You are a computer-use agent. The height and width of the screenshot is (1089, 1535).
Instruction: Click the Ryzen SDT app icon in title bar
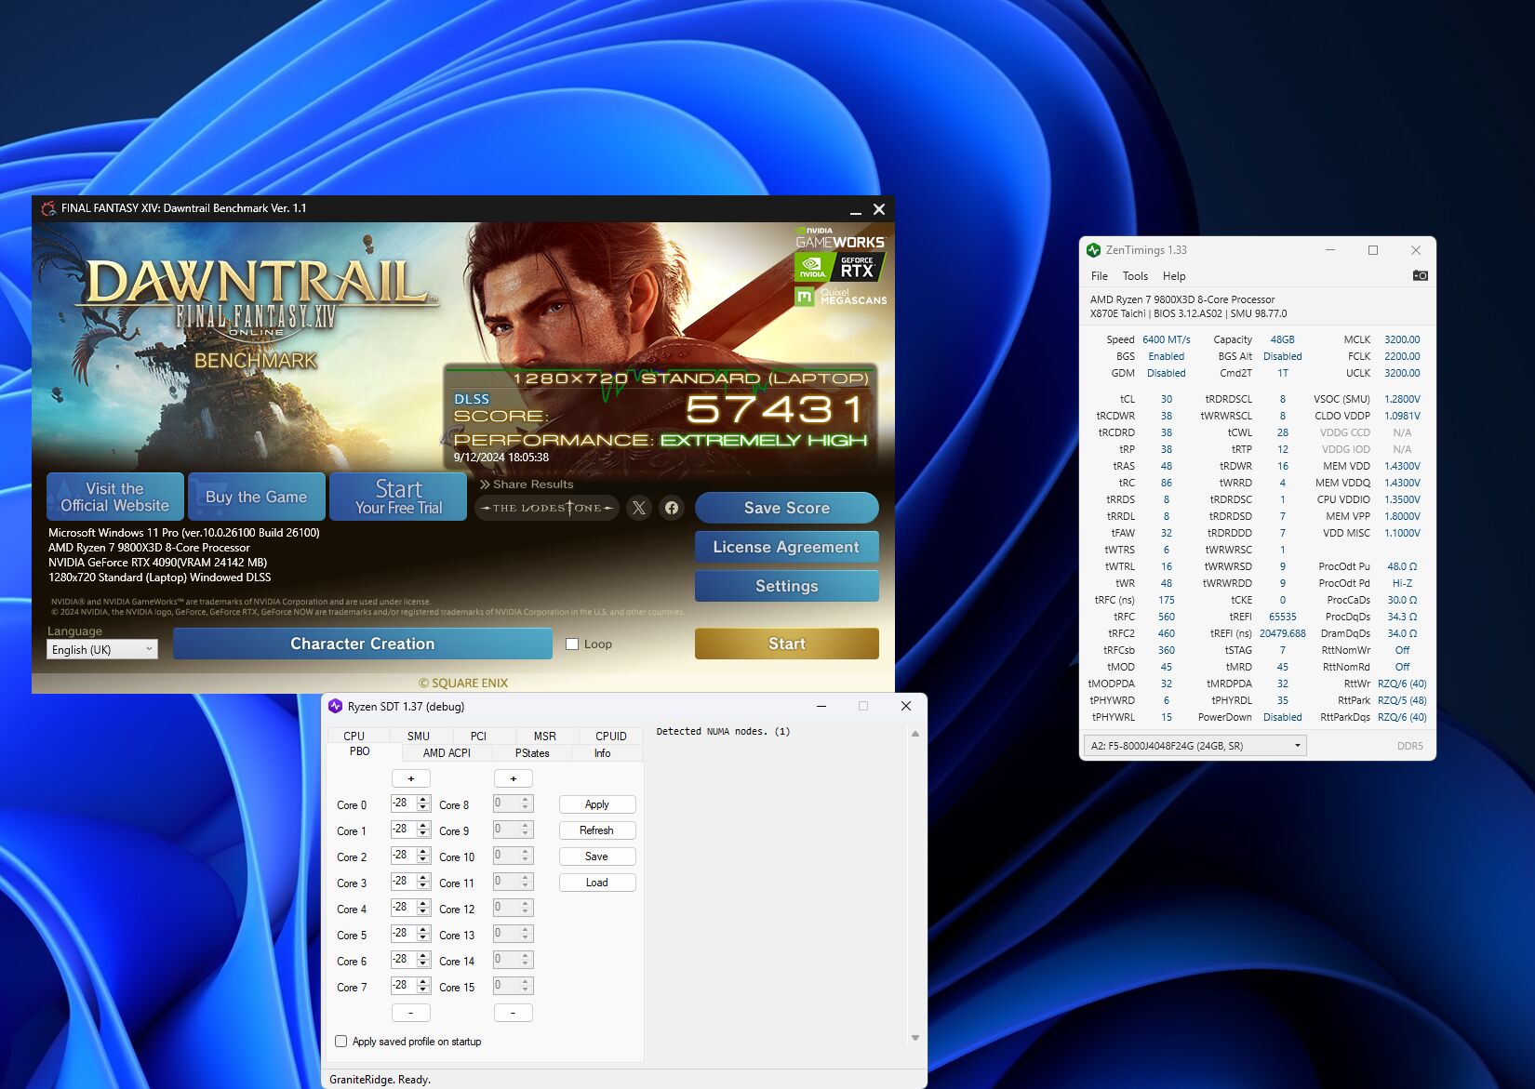(x=336, y=707)
